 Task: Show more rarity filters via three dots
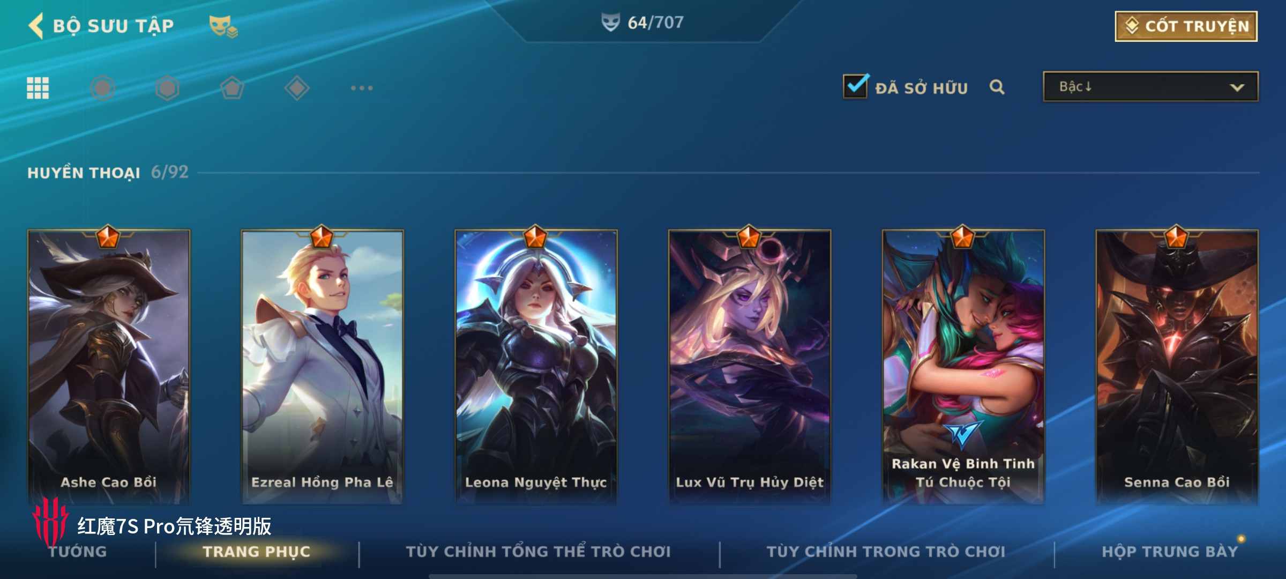click(362, 88)
